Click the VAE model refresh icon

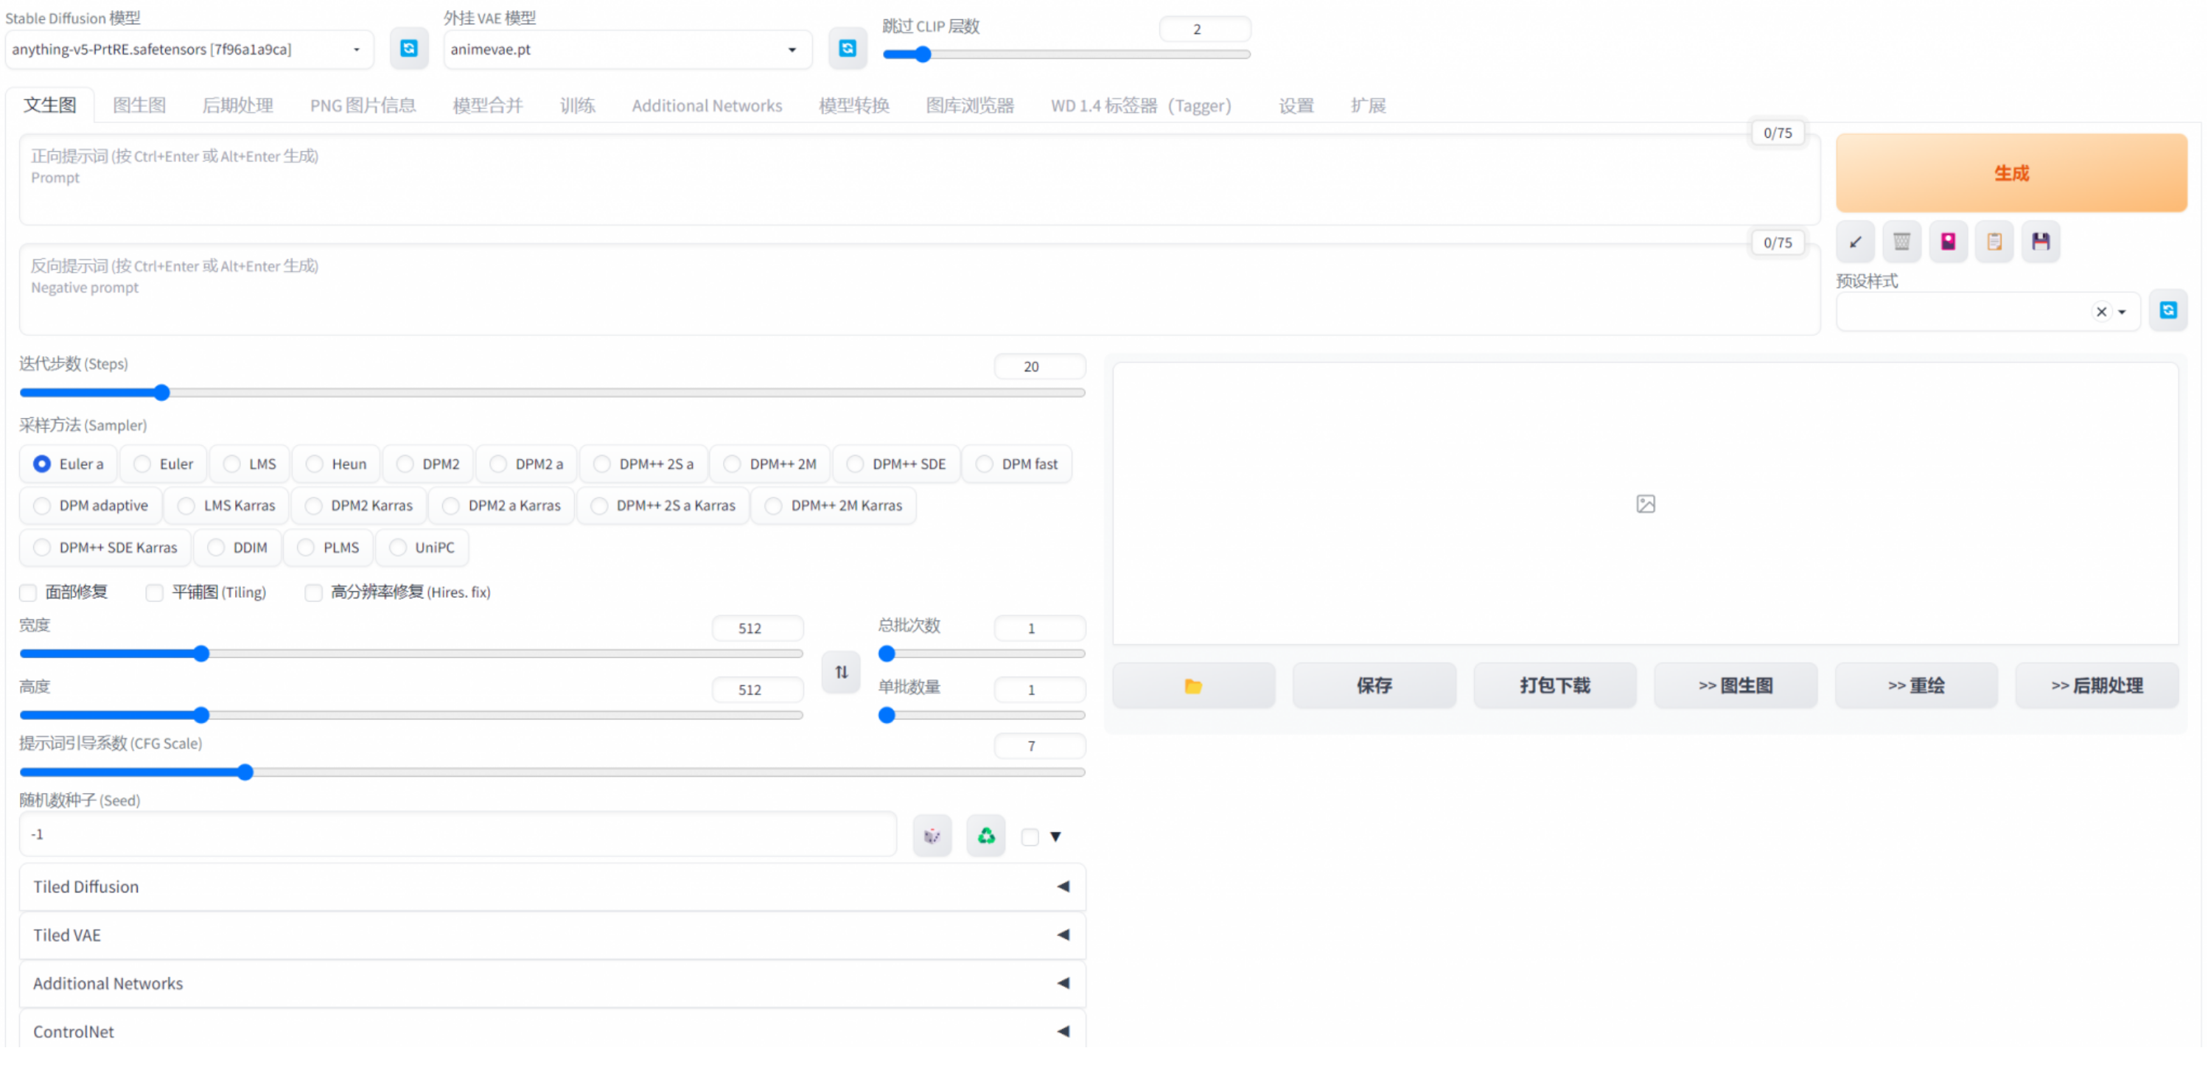click(x=847, y=49)
